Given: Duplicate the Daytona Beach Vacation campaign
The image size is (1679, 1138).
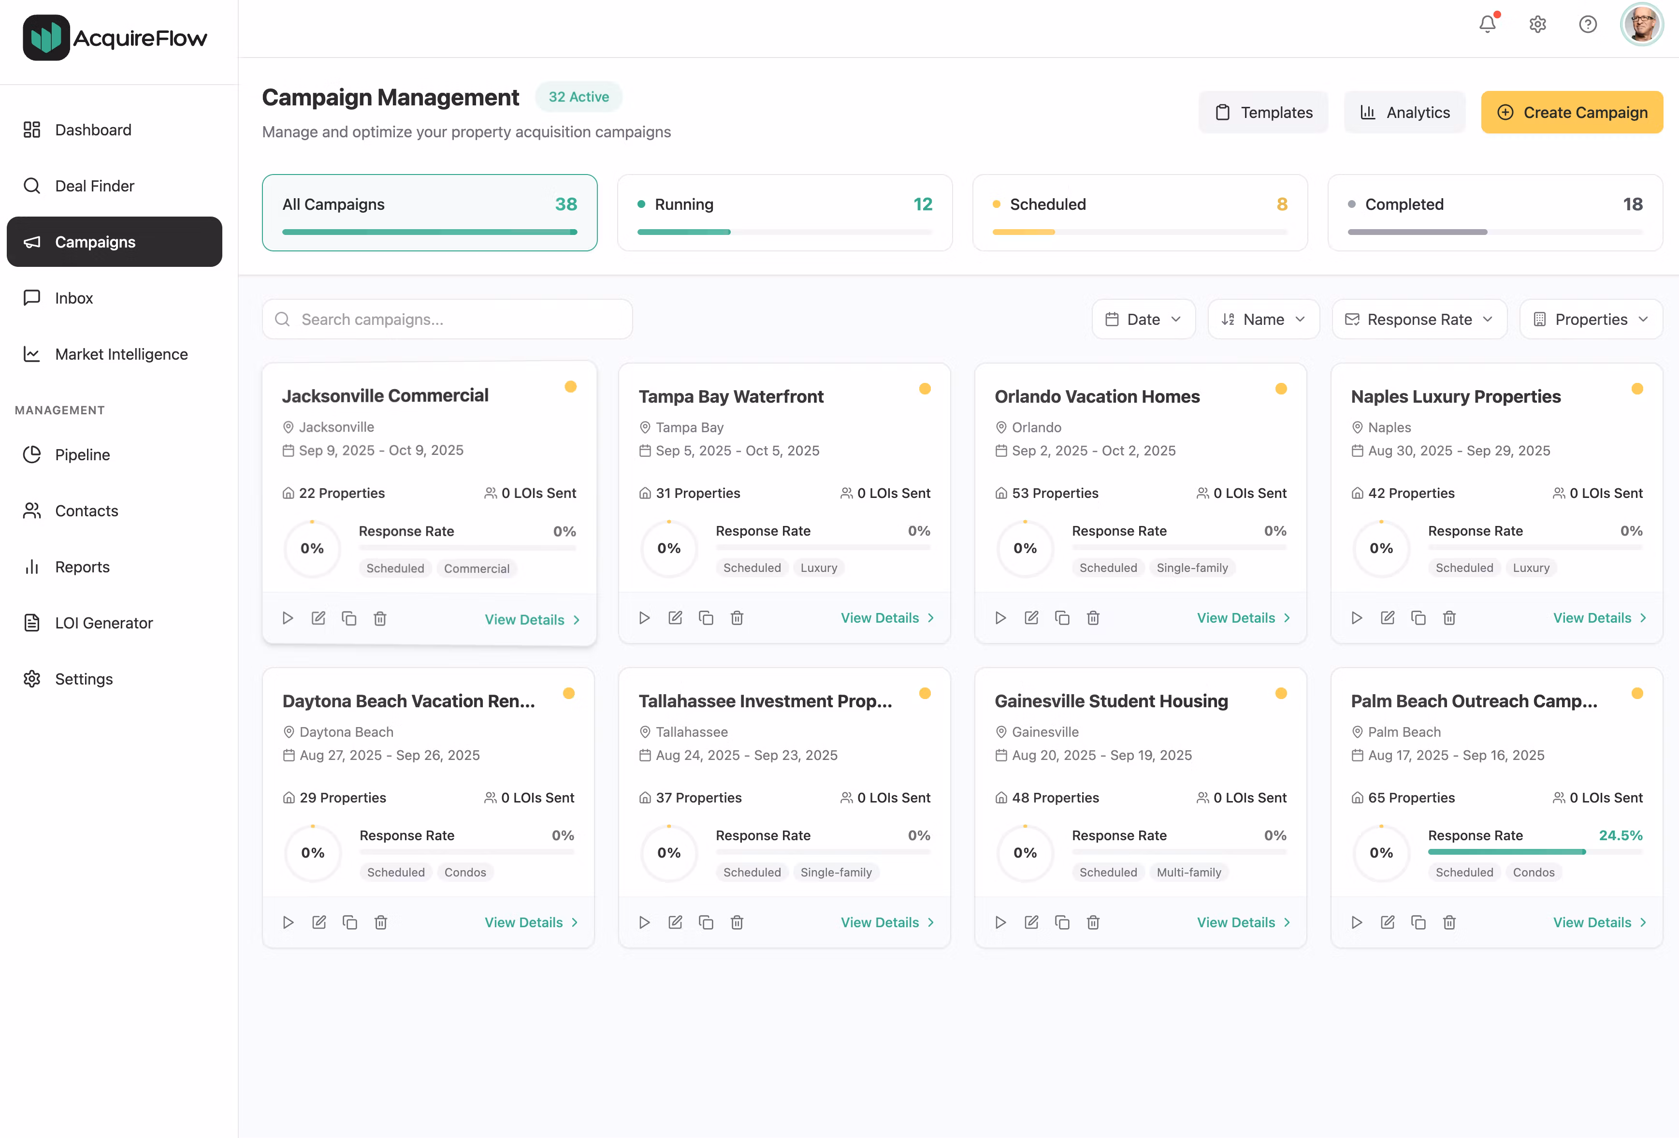Looking at the screenshot, I should [x=350, y=922].
